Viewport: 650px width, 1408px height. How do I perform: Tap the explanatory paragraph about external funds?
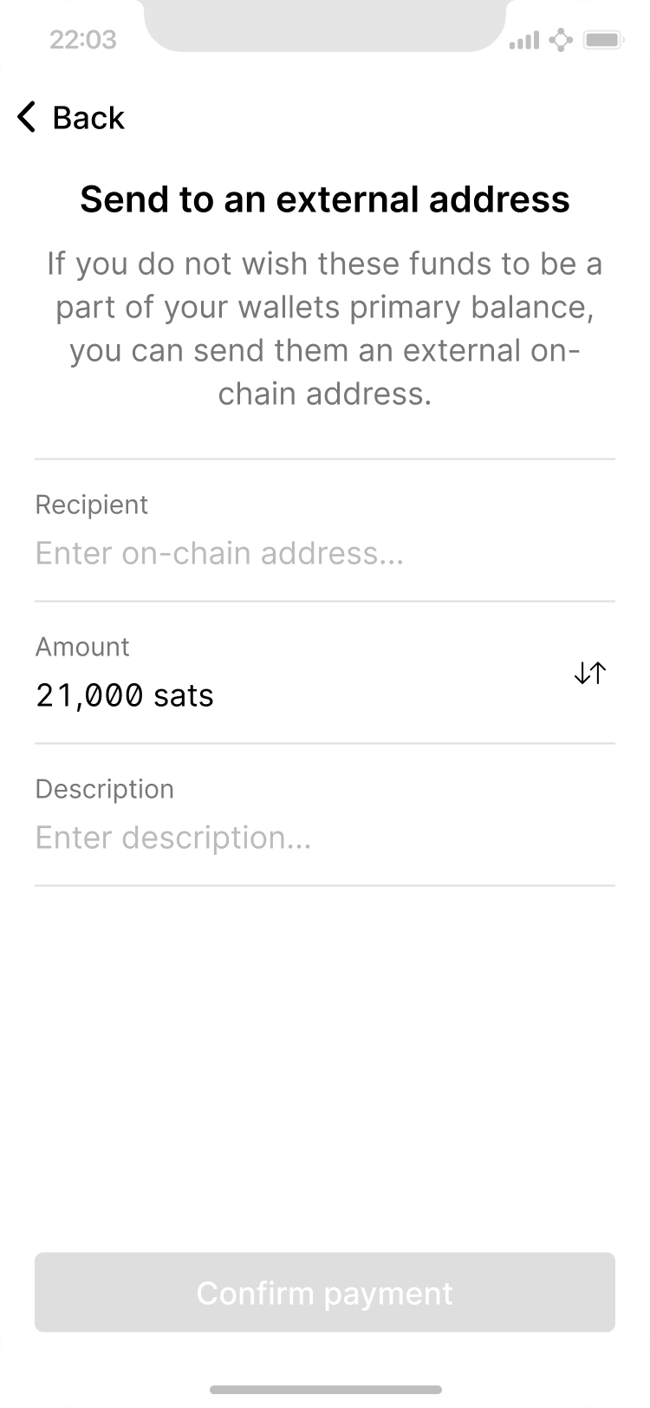pos(325,329)
